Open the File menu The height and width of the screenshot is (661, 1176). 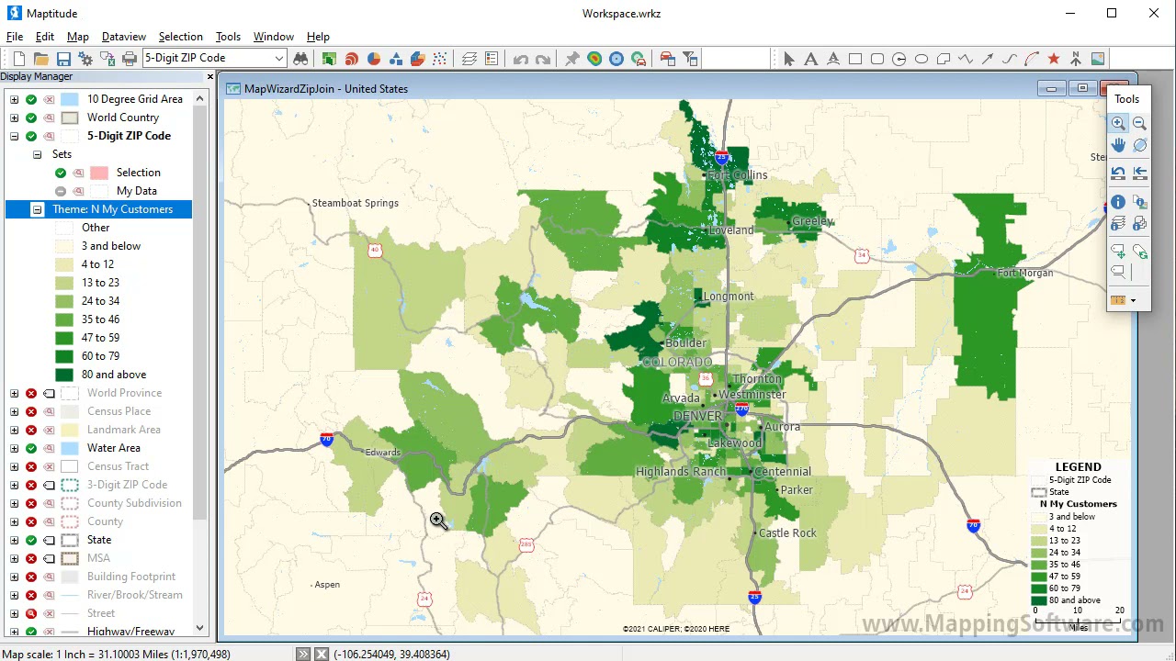pyautogui.click(x=15, y=37)
